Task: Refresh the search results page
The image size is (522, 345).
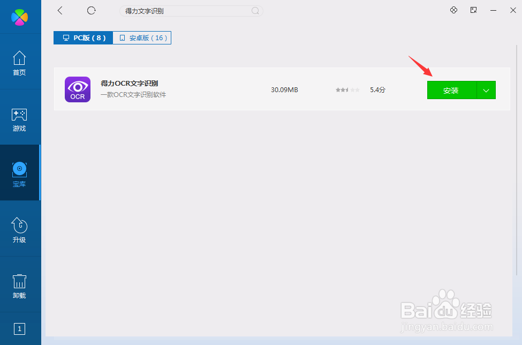Action: (x=91, y=11)
